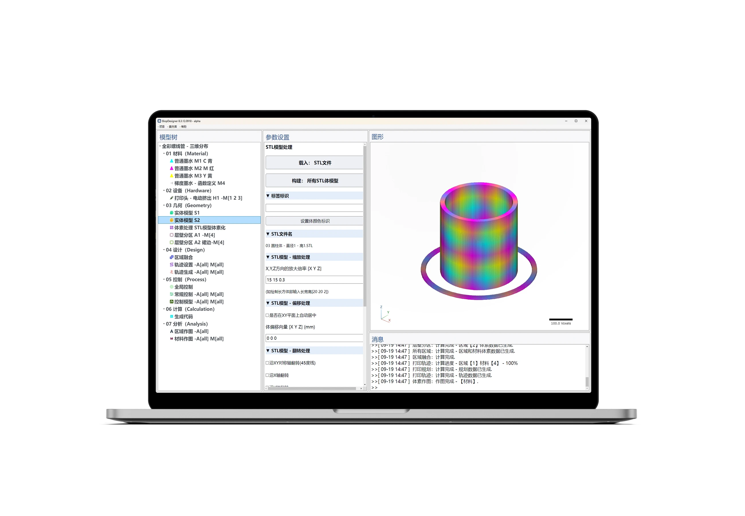Toggle the flip along X-axis checkbox
745x516 pixels.
pos(267,375)
